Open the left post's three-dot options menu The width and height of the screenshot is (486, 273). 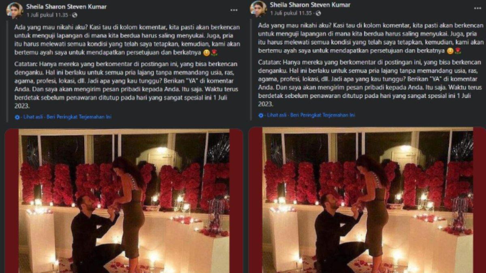tap(234, 10)
